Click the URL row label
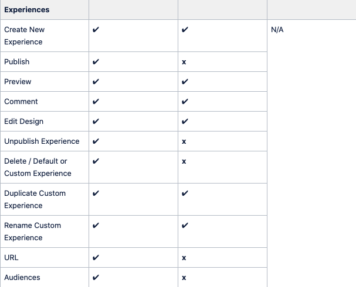The width and height of the screenshot is (356, 287). 11,258
